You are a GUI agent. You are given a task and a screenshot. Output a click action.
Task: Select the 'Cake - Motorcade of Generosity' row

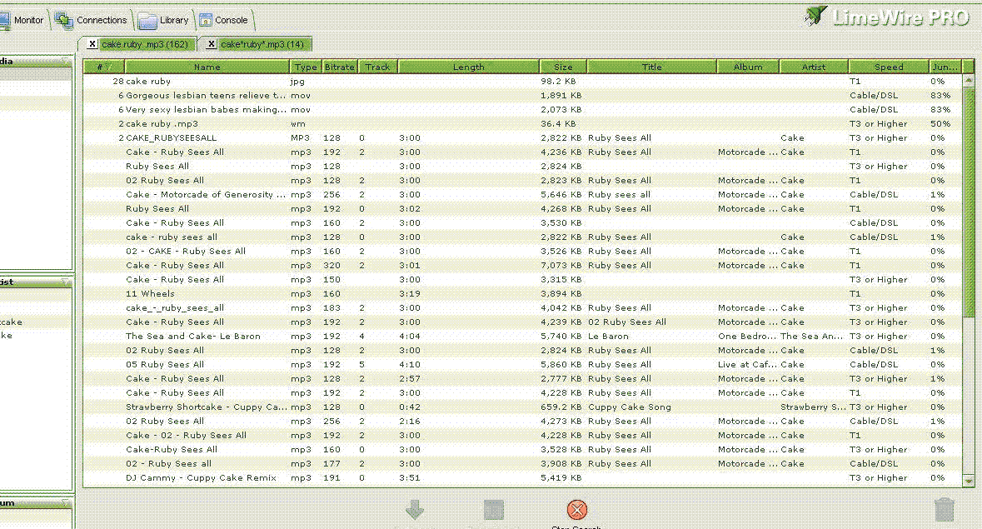[522, 195]
